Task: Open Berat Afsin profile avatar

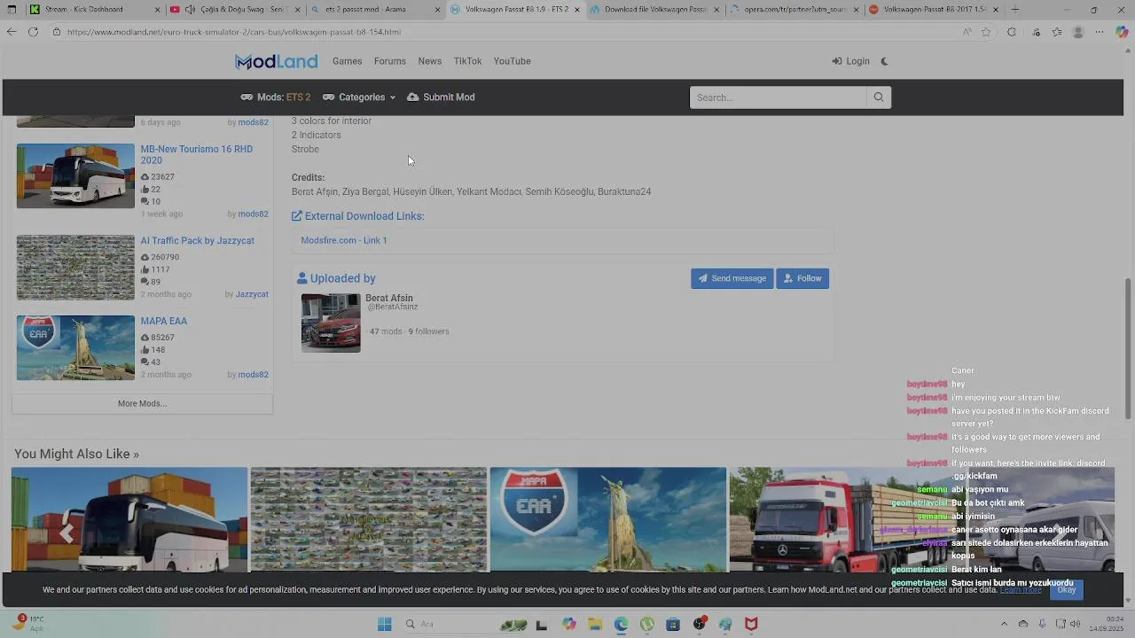Action: point(331,323)
